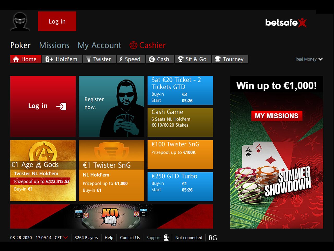The width and height of the screenshot is (334, 251).
Task: Open the Cashier poker chip icon
Action: (x=133, y=45)
